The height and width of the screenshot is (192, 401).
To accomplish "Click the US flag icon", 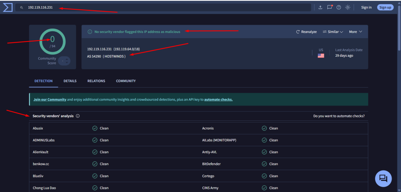I will coord(321,56).
